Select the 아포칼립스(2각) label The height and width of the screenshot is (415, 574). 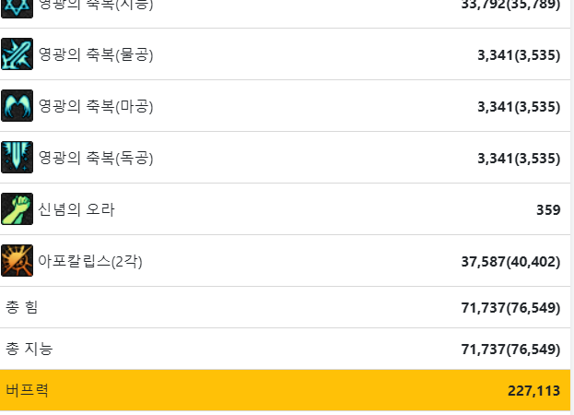click(90, 262)
